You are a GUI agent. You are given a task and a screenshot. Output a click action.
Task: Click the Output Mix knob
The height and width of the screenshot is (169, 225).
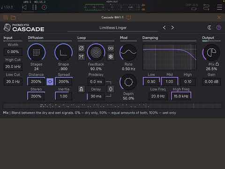tap(211, 52)
